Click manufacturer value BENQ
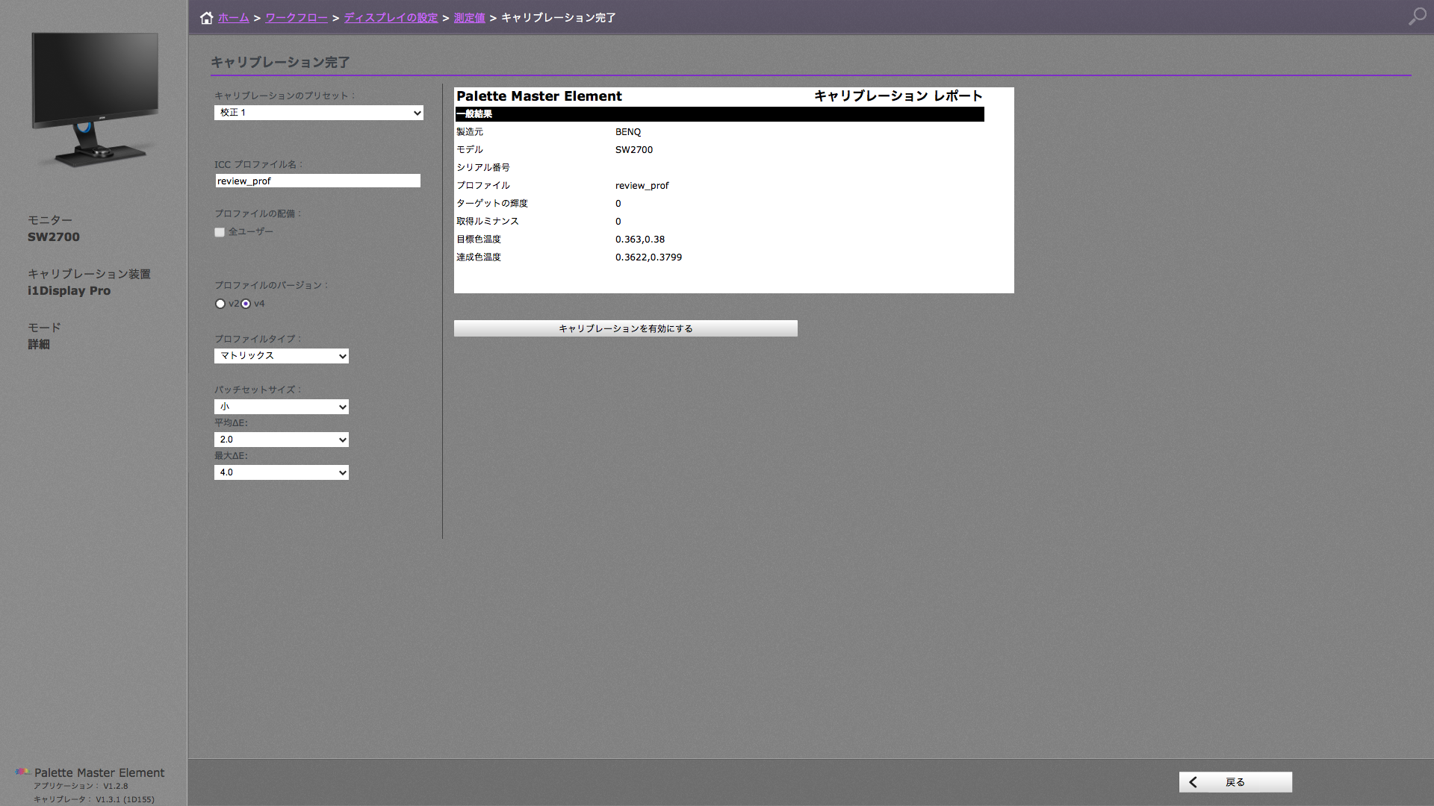This screenshot has height=806, width=1434. 628,132
